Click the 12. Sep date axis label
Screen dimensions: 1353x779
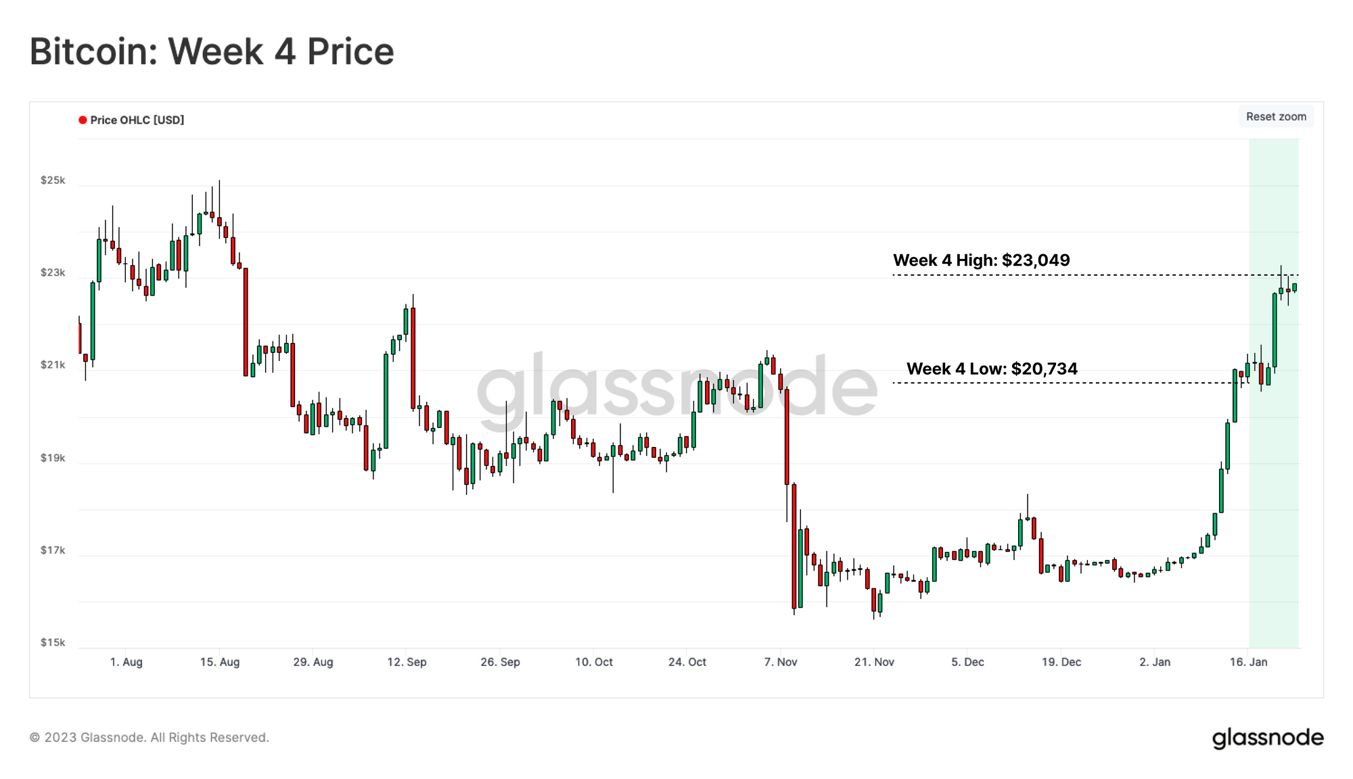[x=407, y=662]
